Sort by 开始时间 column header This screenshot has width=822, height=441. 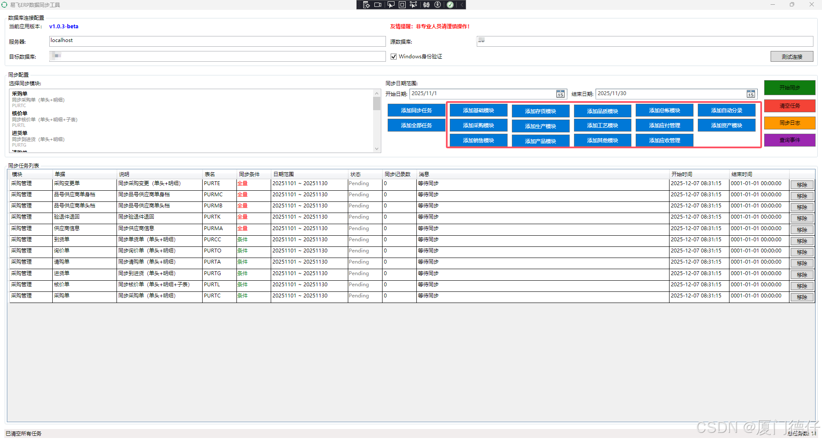pos(699,174)
